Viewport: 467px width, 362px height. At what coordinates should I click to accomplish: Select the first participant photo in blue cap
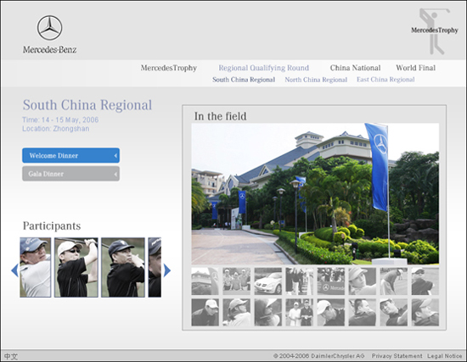click(x=36, y=267)
